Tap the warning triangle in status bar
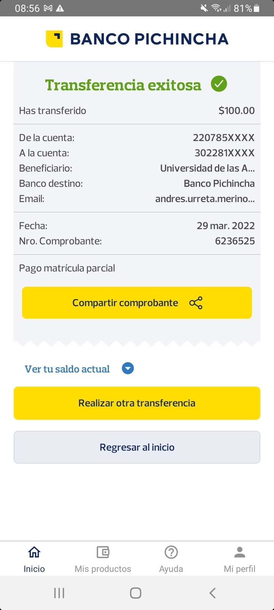 tap(60, 8)
